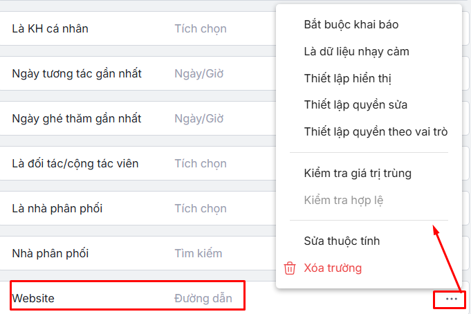Click the Nhà phân phối field label
Screen dimensions: 471x314
[50, 254]
